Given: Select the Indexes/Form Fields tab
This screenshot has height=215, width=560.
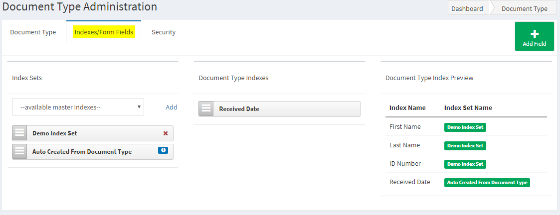Looking at the screenshot, I should [x=104, y=32].
